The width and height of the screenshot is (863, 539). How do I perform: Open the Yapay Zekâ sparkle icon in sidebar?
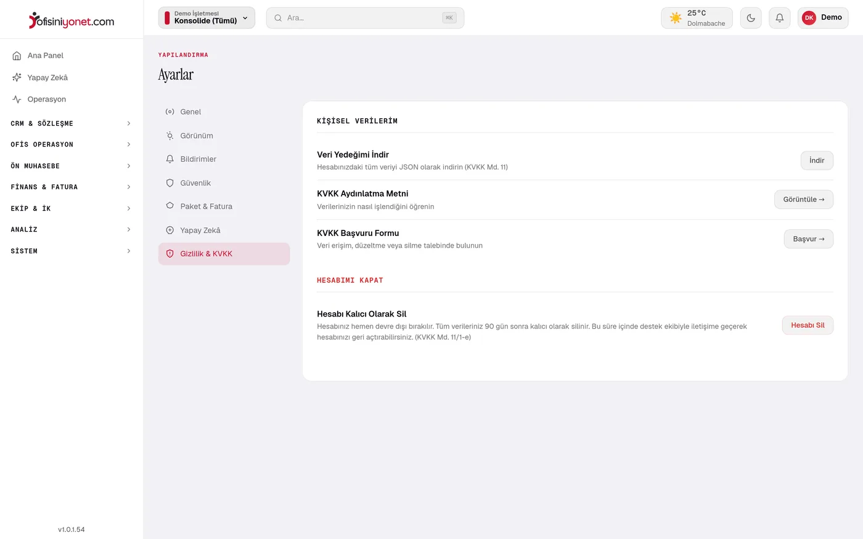[x=17, y=78]
